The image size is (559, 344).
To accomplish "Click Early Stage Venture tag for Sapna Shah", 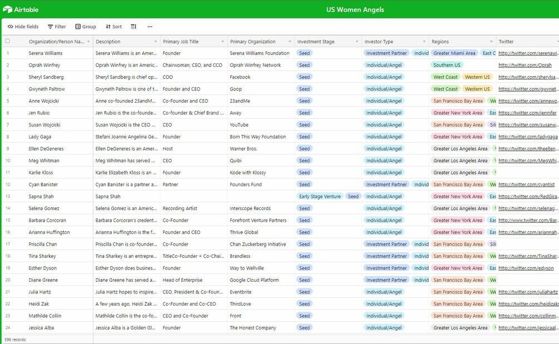I will (x=320, y=197).
